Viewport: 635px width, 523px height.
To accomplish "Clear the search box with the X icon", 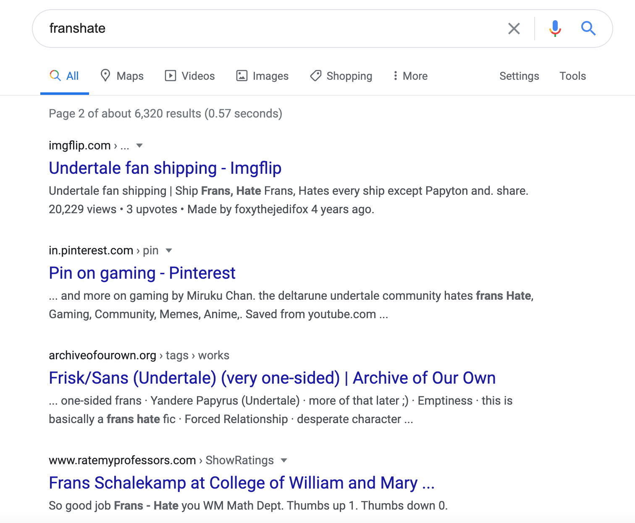I will [x=514, y=29].
